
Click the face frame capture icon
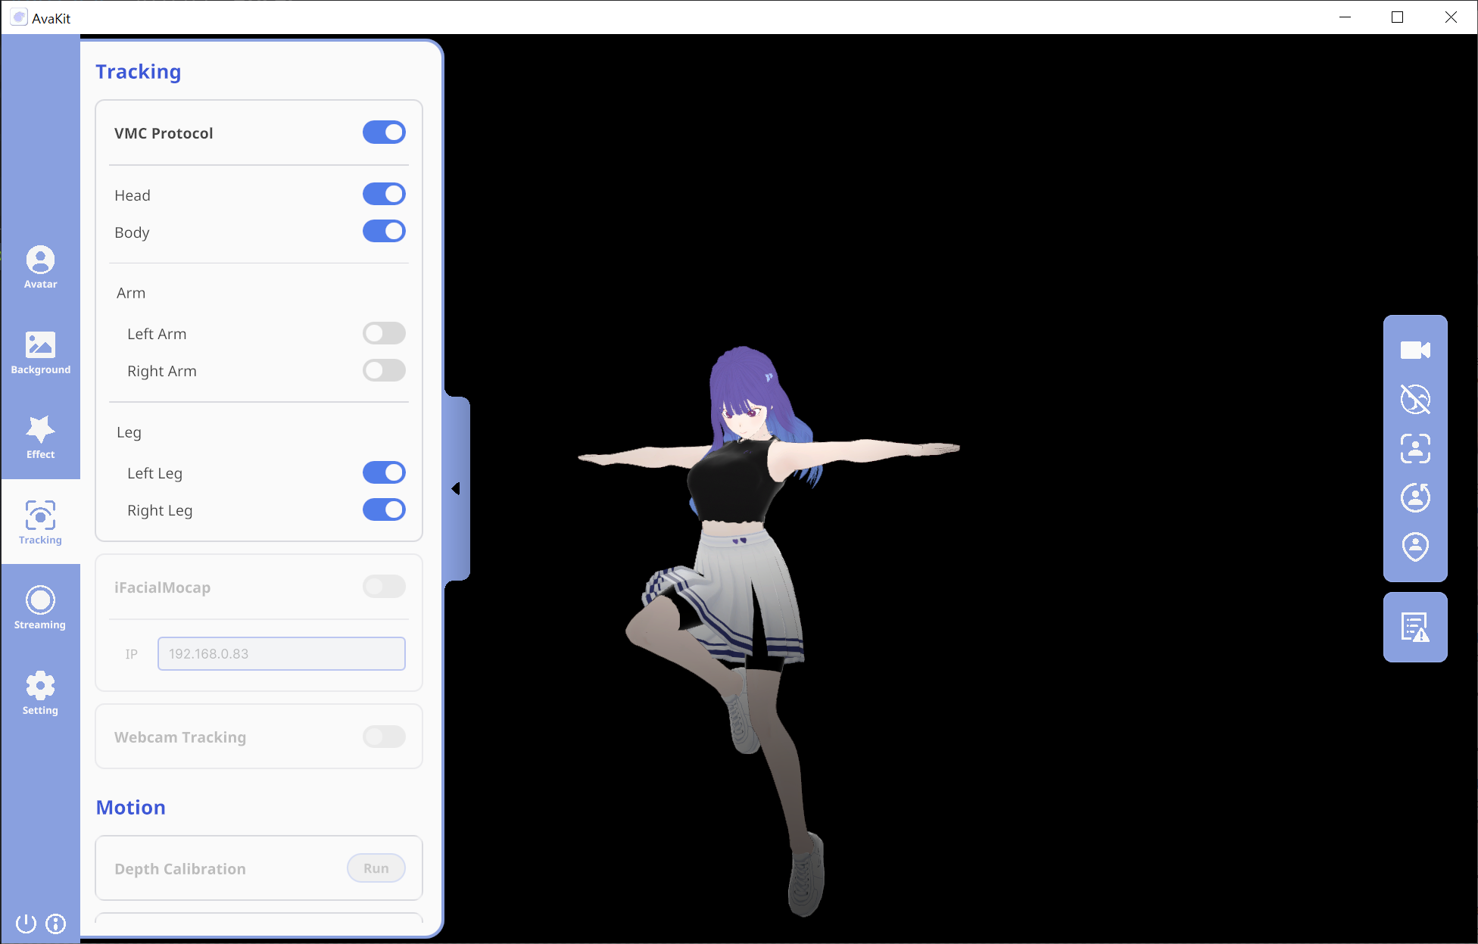1415,448
